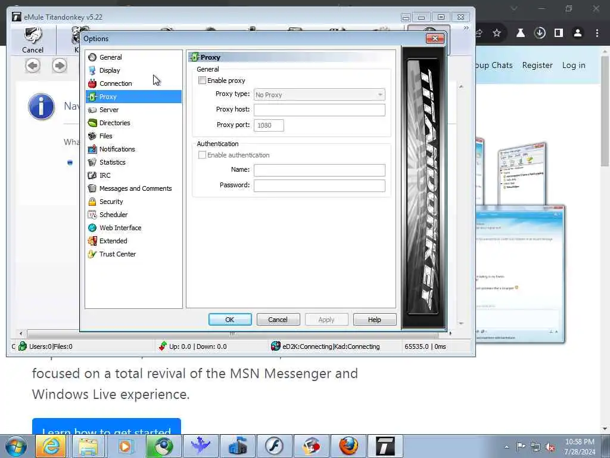The height and width of the screenshot is (458, 610).
Task: Click the Web Interface globe icon
Action: tap(92, 228)
